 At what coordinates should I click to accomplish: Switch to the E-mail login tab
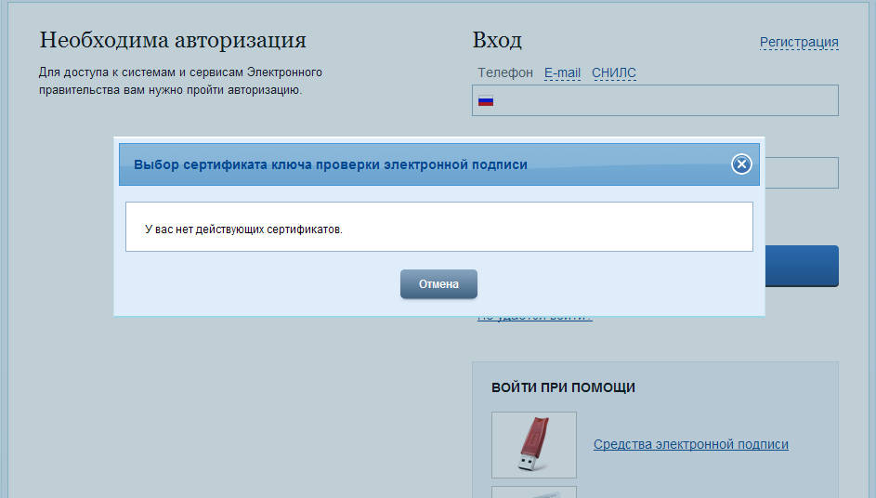point(562,72)
